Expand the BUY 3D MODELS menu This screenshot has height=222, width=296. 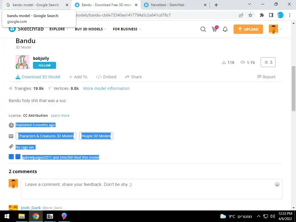pyautogui.click(x=90, y=29)
